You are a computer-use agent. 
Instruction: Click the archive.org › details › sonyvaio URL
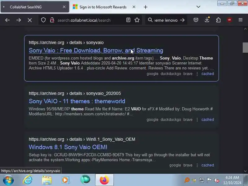coord(66,42)
